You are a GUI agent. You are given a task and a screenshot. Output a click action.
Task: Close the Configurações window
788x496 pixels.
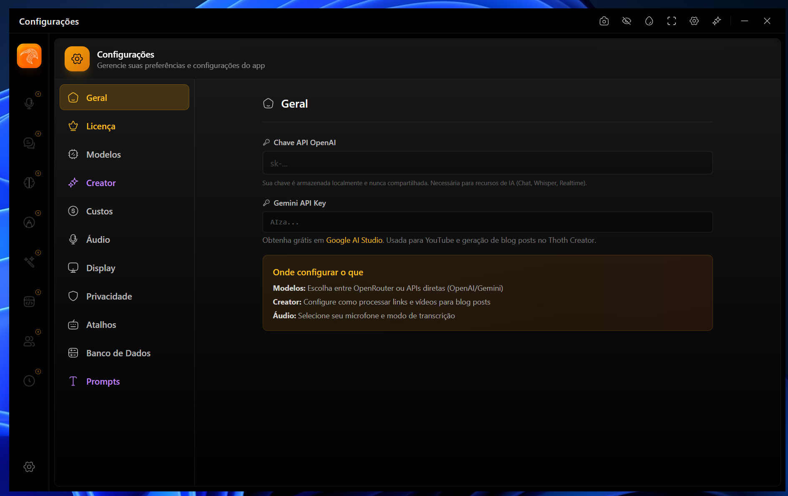coord(767,21)
